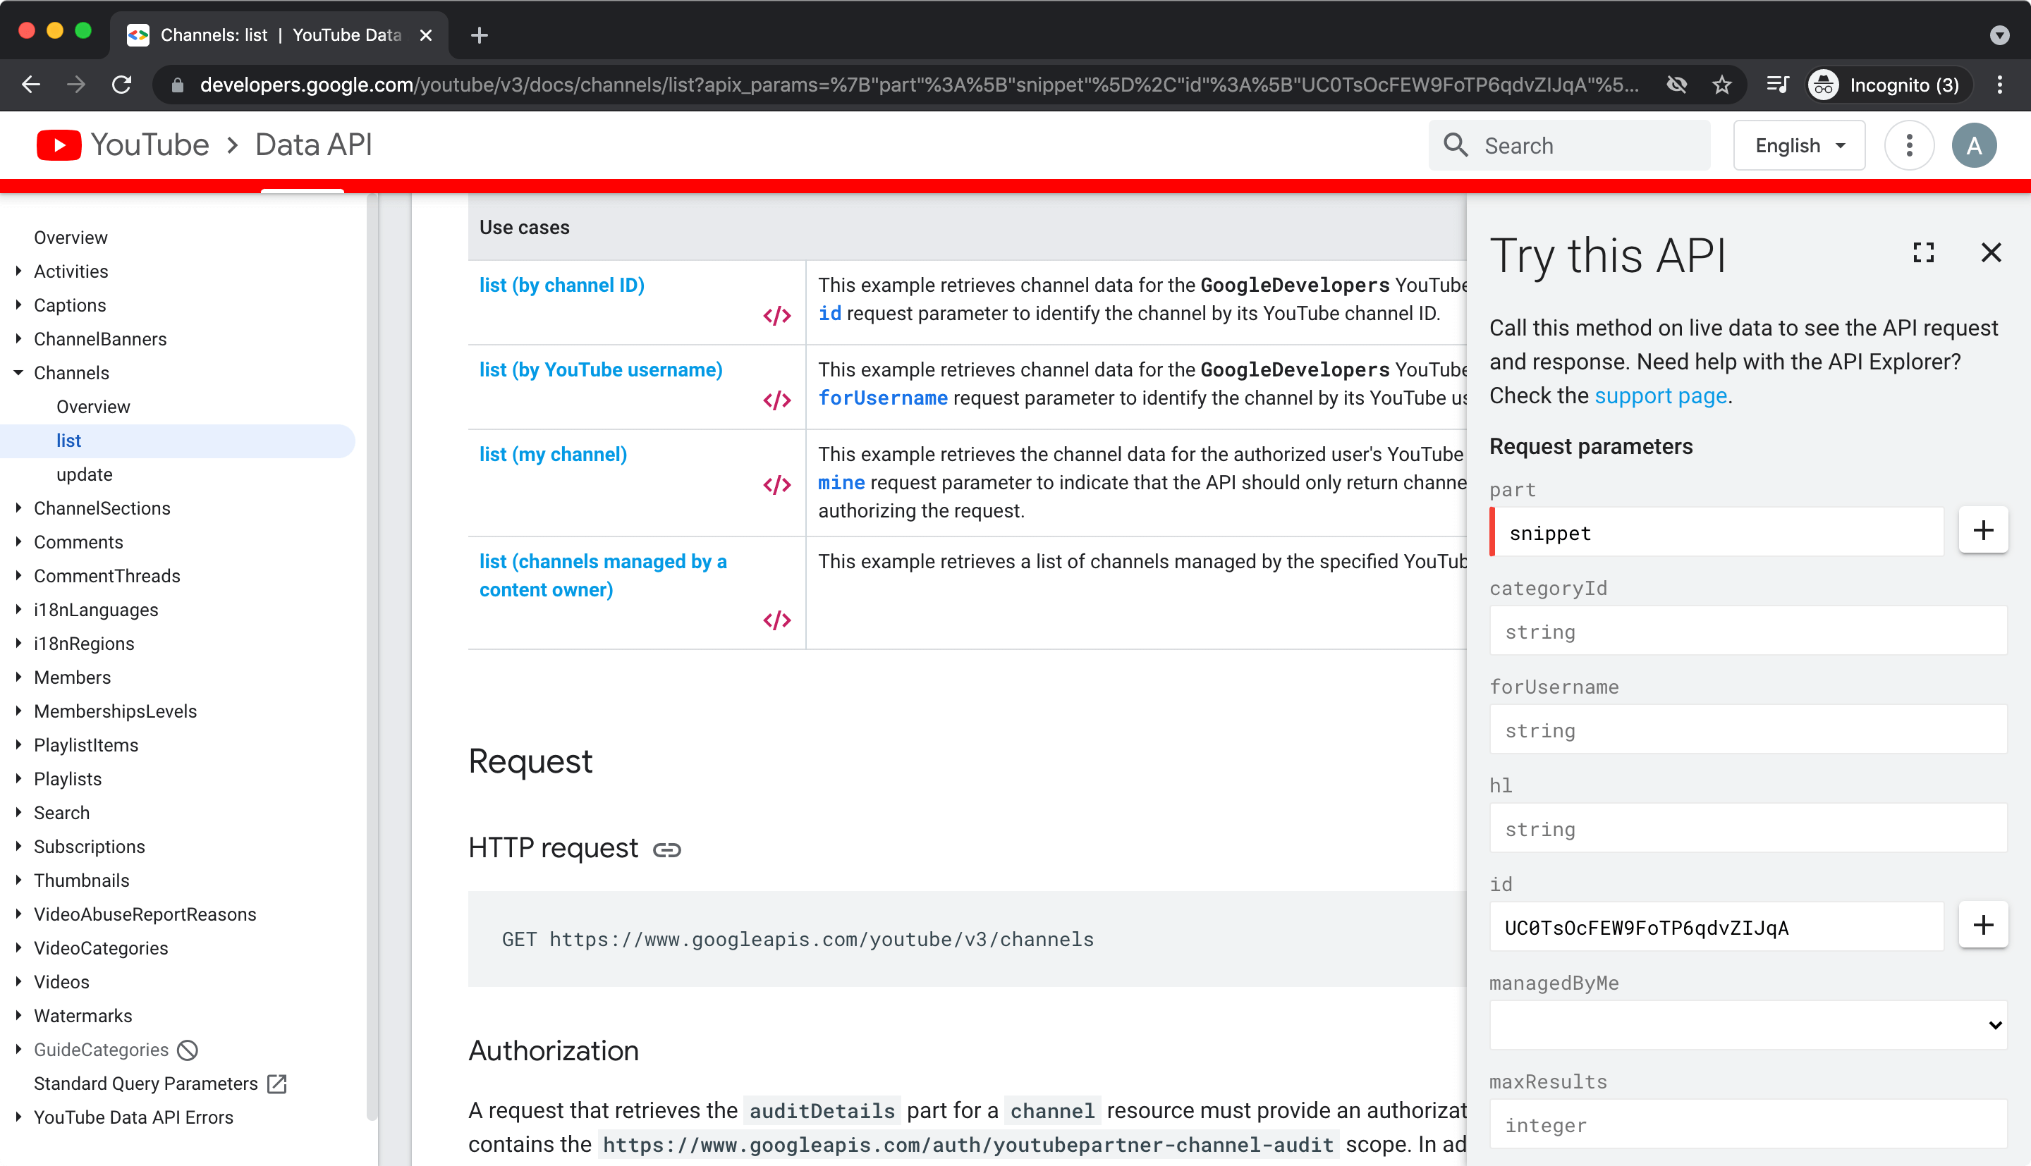Viewport: 2031px width, 1166px height.
Task: Copy the HTTP request heading link
Action: pyautogui.click(x=666, y=849)
